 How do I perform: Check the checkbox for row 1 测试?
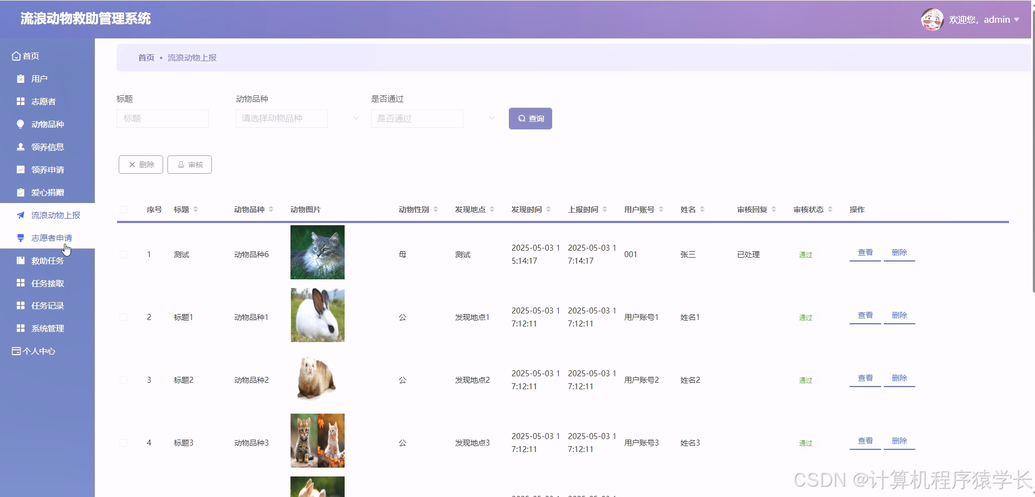point(124,254)
